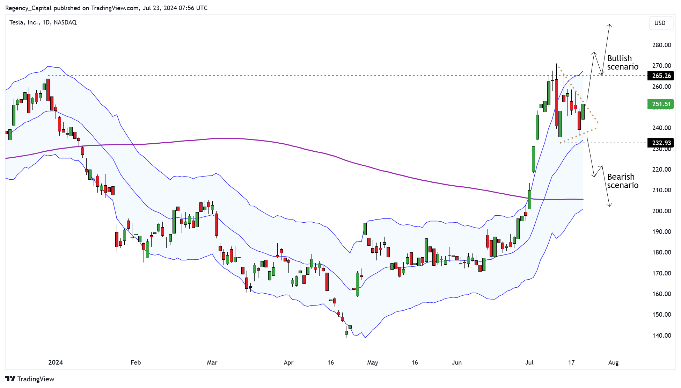This screenshot has height=388, width=681.
Task: Click the Aug label on time axis
Action: [614, 362]
